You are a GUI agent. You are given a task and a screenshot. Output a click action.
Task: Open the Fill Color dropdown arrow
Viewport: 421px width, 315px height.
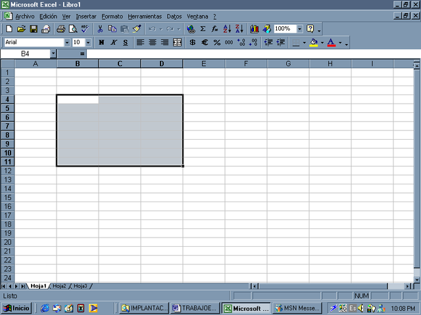(322, 42)
